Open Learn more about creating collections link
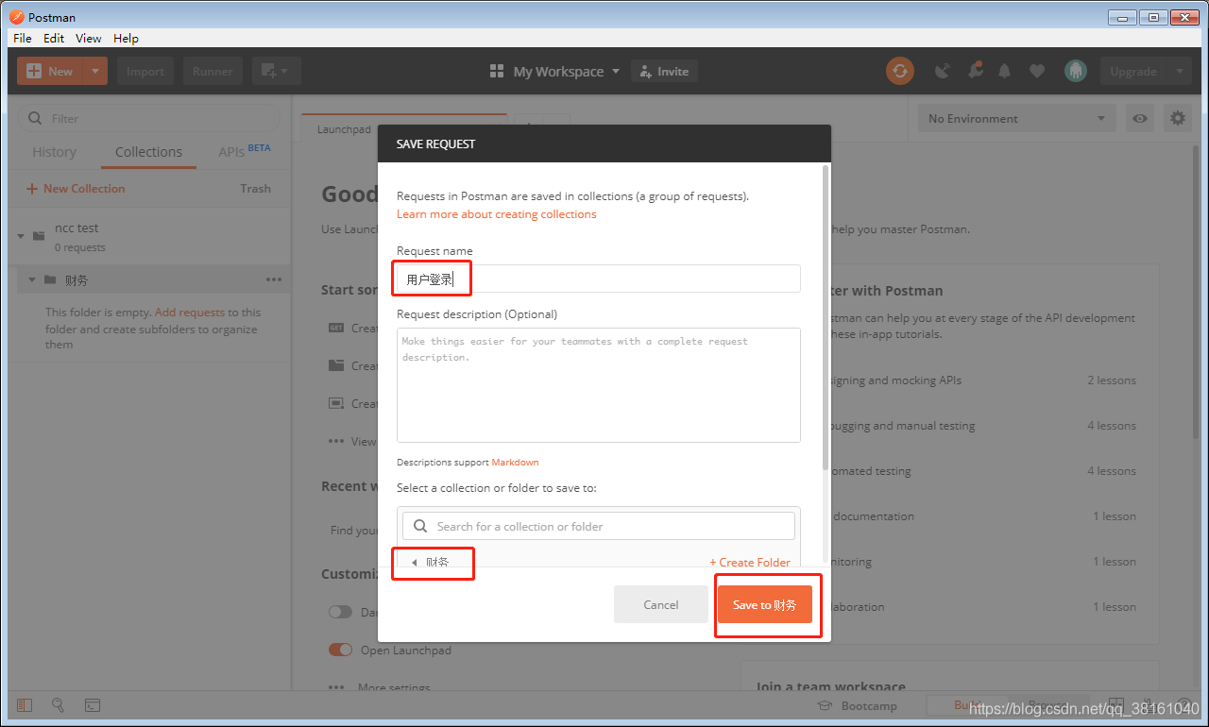 tap(497, 214)
